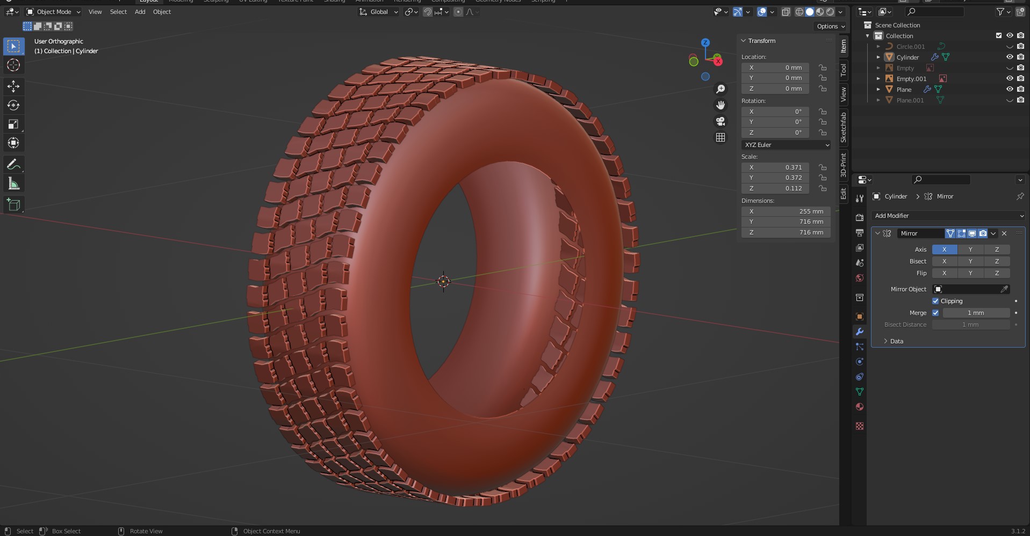Select the Rotate tool
The height and width of the screenshot is (536, 1030).
(13, 105)
